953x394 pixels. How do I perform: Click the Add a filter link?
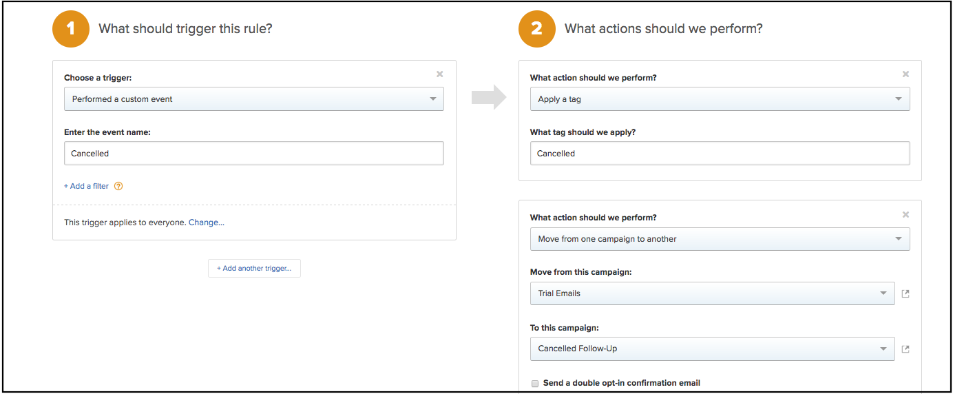pyautogui.click(x=86, y=186)
